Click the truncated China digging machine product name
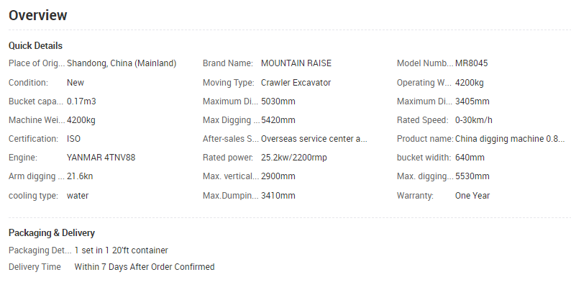 click(x=510, y=139)
